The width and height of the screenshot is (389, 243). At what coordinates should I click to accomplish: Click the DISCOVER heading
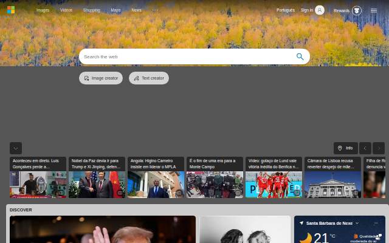pyautogui.click(x=21, y=210)
